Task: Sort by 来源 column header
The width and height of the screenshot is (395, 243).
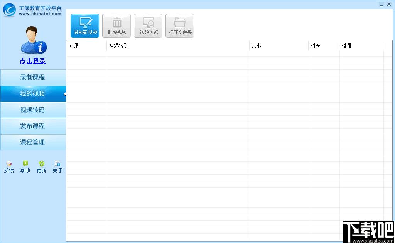Action: (87, 46)
